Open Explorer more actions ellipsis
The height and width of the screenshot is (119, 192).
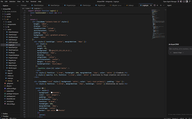18,6
